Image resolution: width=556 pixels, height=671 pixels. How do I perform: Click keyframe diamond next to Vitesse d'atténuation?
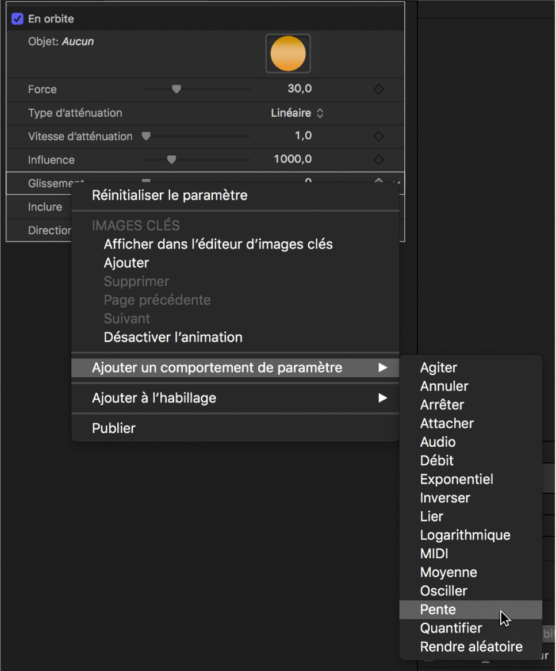[378, 136]
